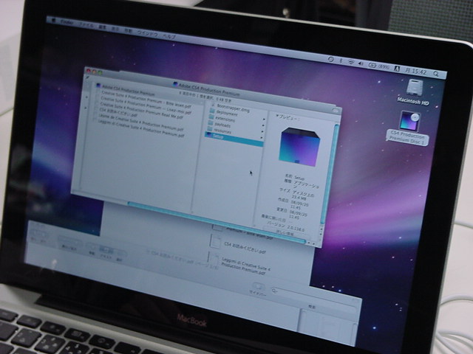Open Spotlight magnifying glass

[x=436, y=74]
